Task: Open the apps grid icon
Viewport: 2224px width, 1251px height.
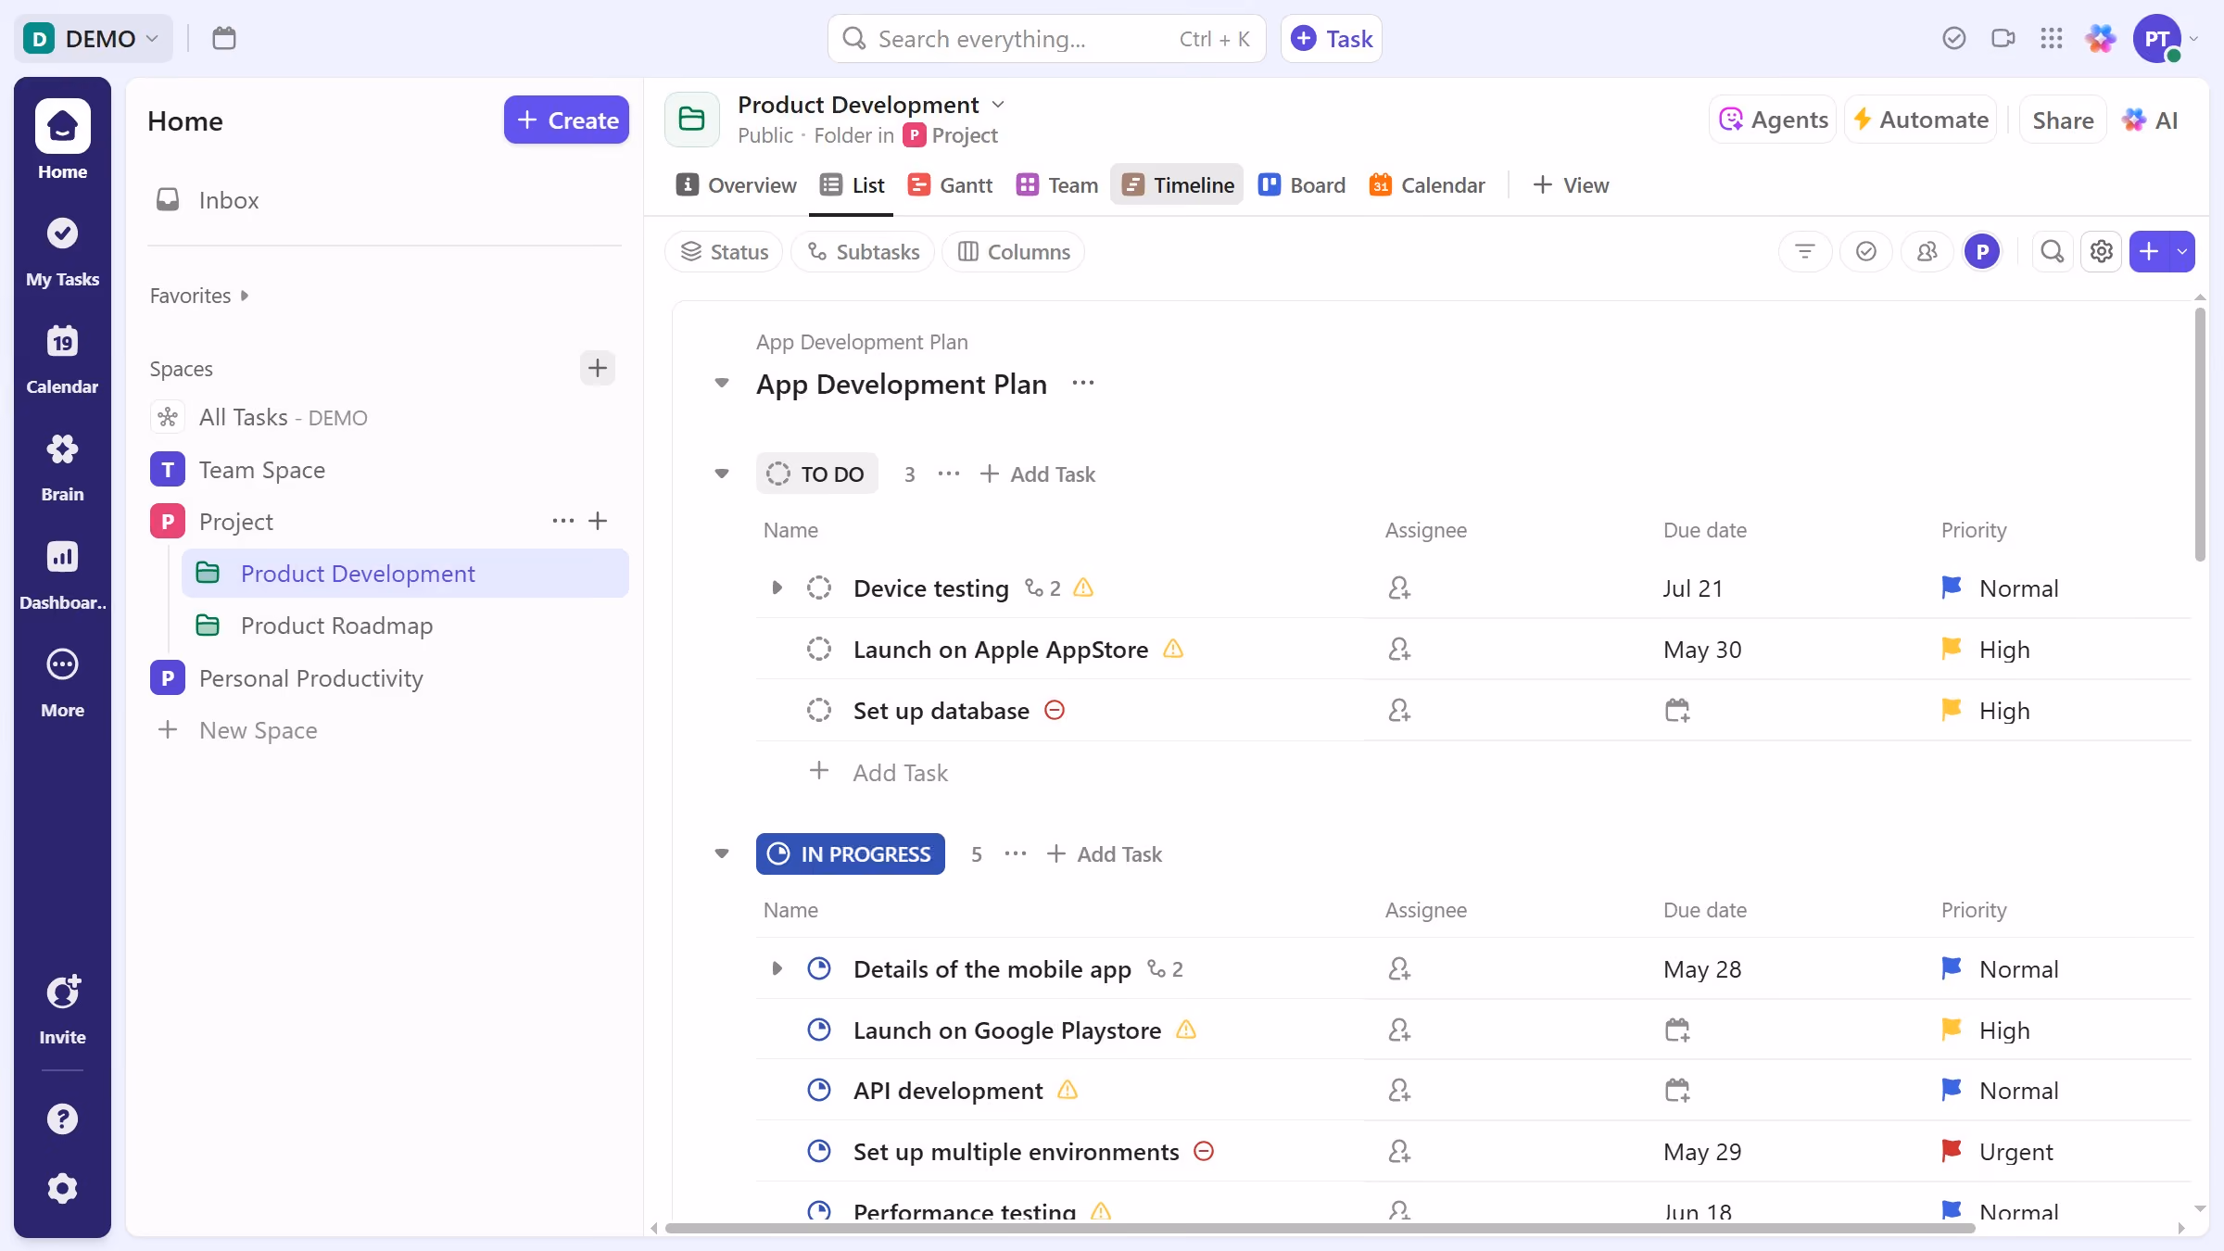Action: (x=2052, y=38)
